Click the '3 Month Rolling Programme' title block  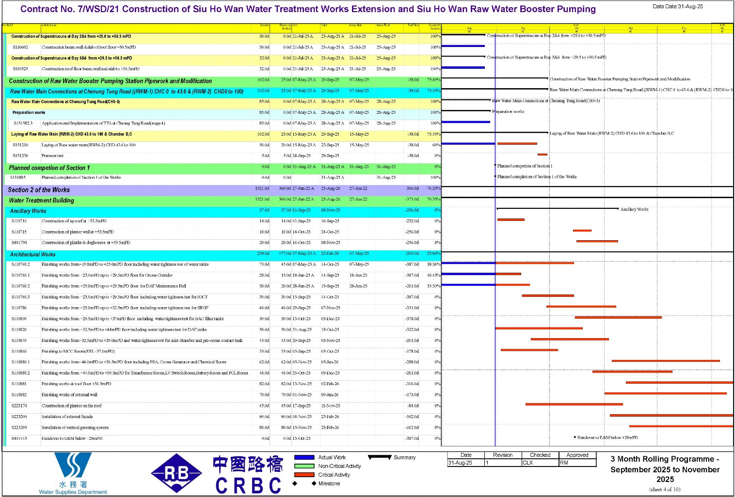[x=665, y=469]
